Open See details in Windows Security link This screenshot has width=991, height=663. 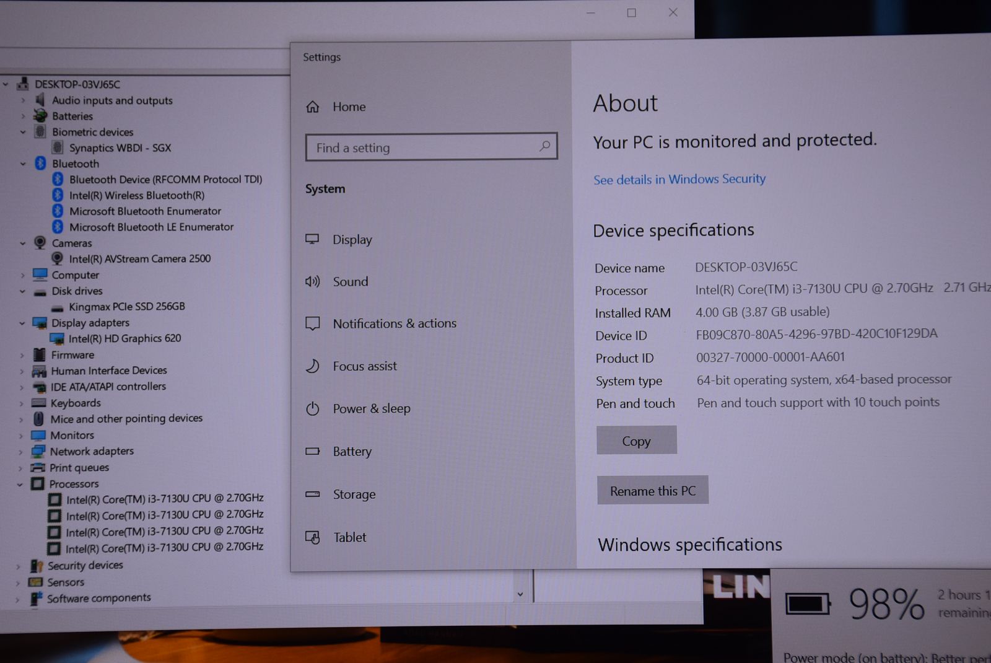pos(679,179)
